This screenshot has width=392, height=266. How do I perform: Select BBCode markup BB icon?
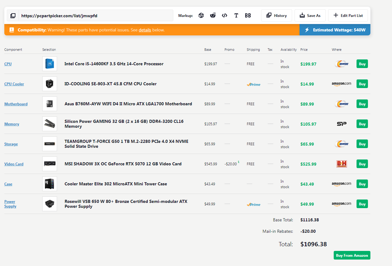(248, 15)
